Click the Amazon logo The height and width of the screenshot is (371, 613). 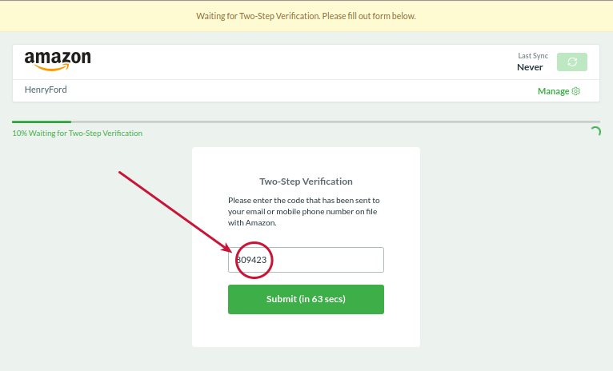click(58, 61)
